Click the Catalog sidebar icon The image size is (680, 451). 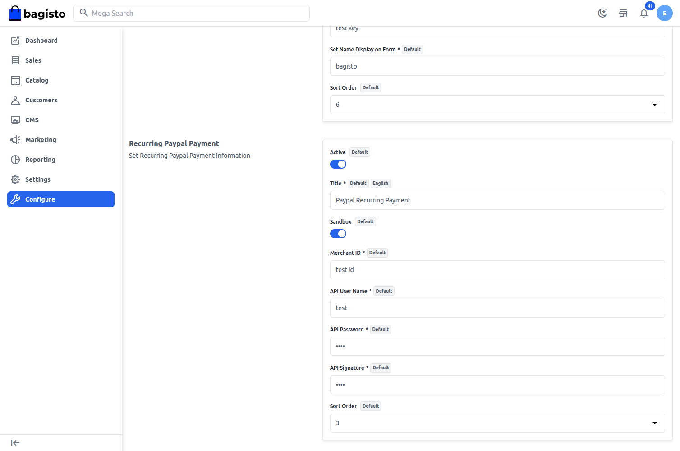pos(15,80)
